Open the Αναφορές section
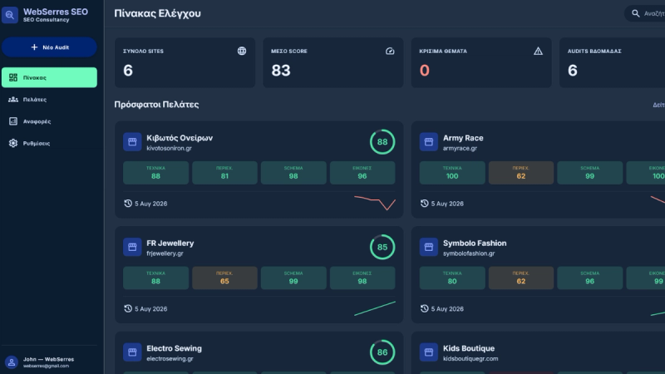Viewport: 665px width, 374px height. pyautogui.click(x=49, y=121)
